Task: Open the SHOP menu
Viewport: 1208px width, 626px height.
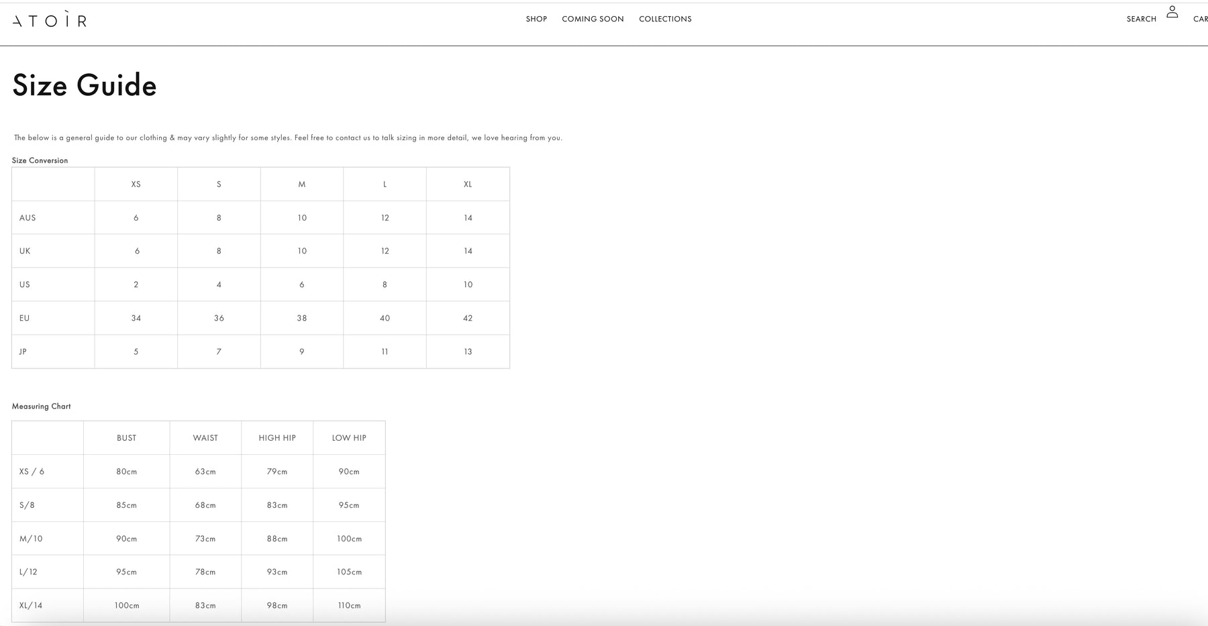Action: [x=536, y=19]
